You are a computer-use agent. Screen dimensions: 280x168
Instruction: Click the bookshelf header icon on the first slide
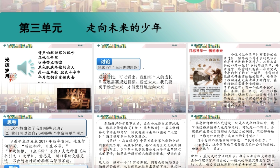pos(9,46)
